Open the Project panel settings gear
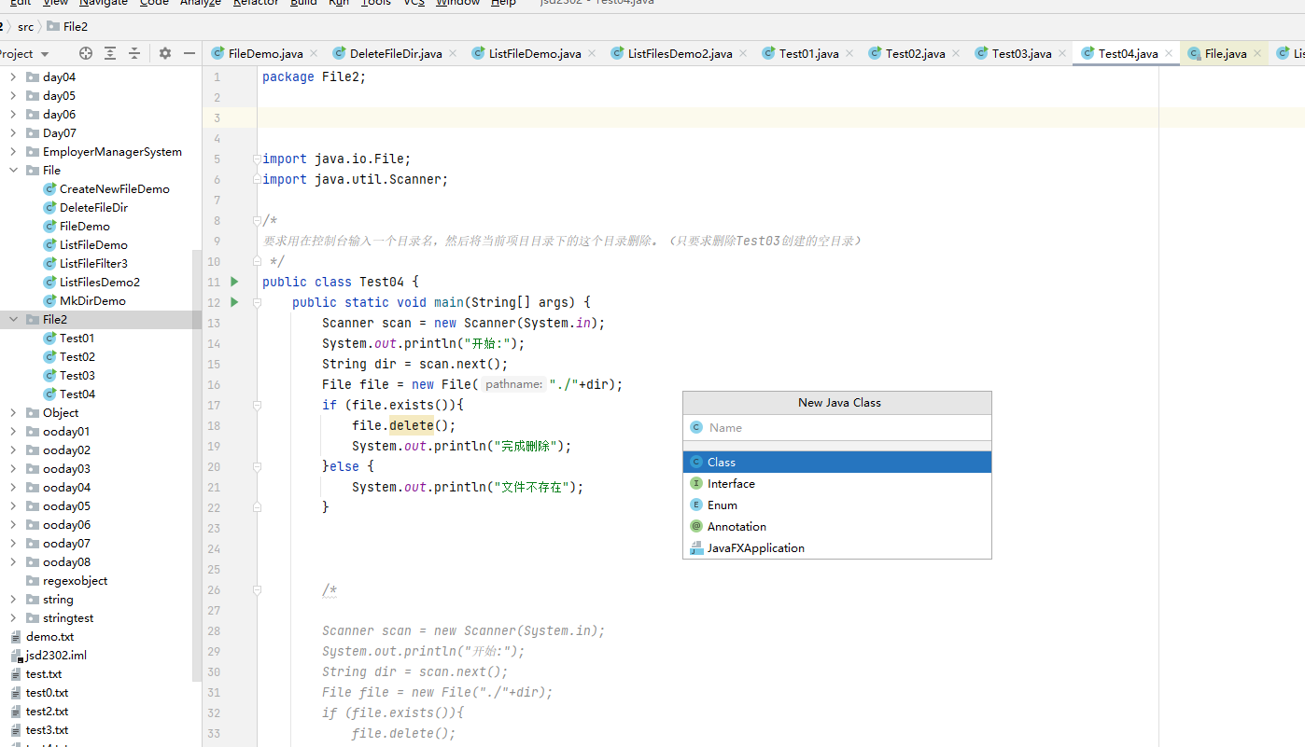Screen dimensions: 1305x747 (163, 53)
